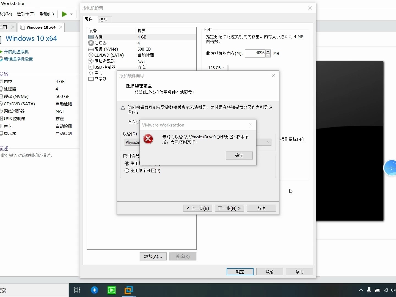
Task: Cancel the virtual machine settings dialog
Action: click(x=270, y=272)
